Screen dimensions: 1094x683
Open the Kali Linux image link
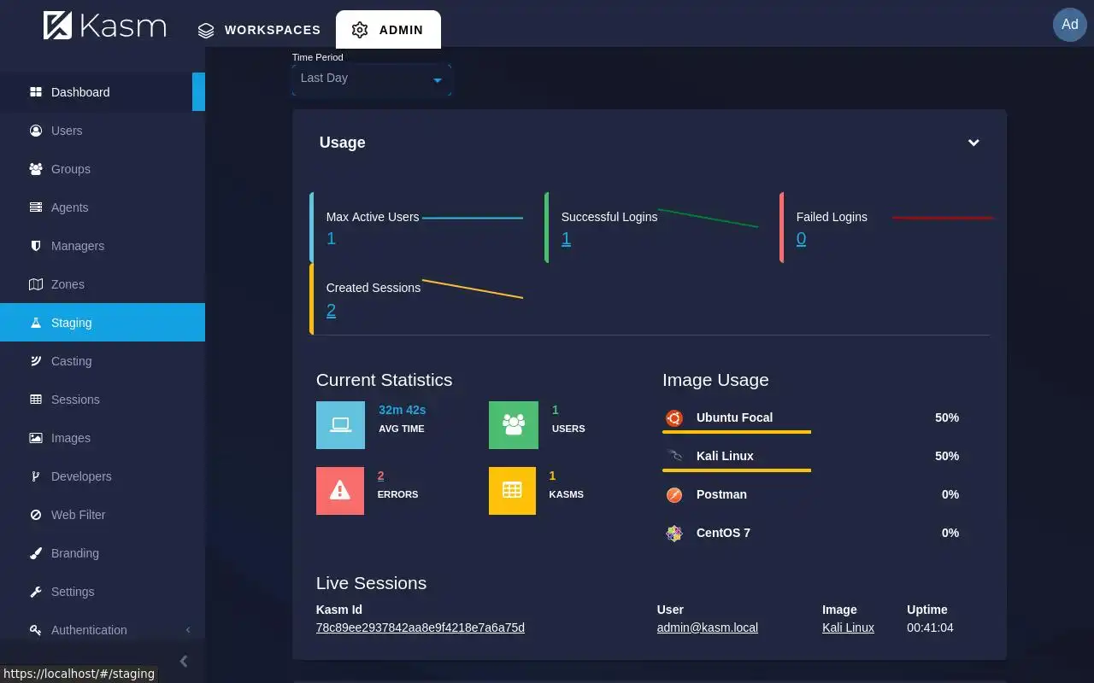[x=848, y=628]
